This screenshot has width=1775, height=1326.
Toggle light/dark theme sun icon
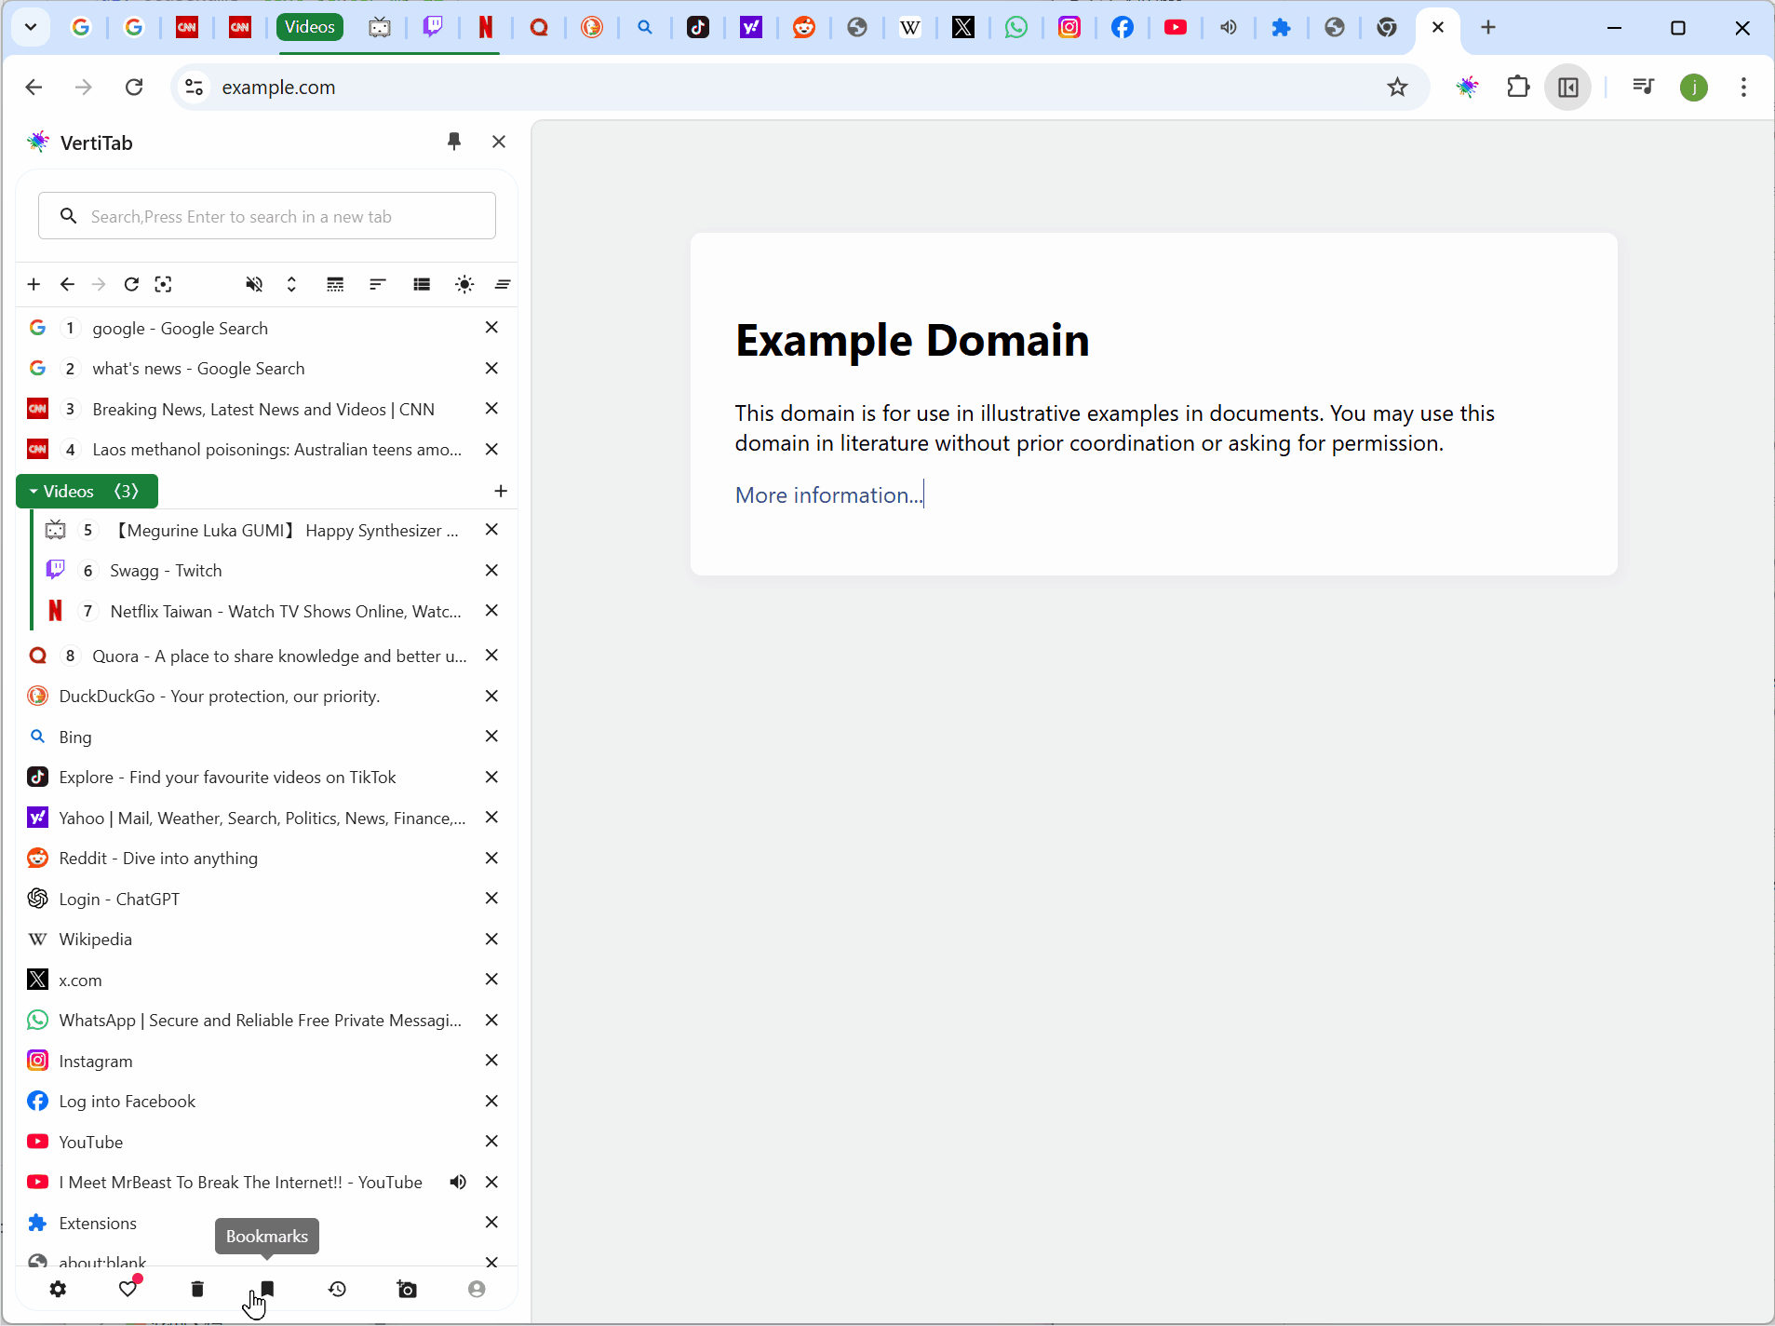pyautogui.click(x=464, y=284)
